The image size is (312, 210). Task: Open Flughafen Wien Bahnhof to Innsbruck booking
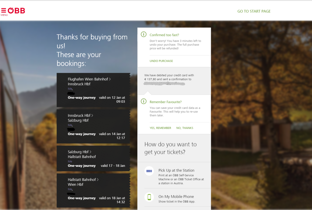click(x=94, y=90)
